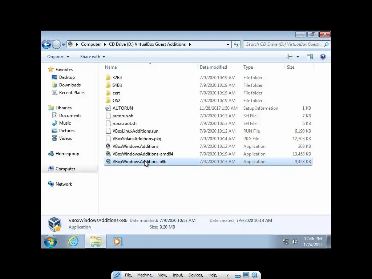Select the 64Bit folder icon
This screenshot has height=279, width=372.
coord(108,85)
